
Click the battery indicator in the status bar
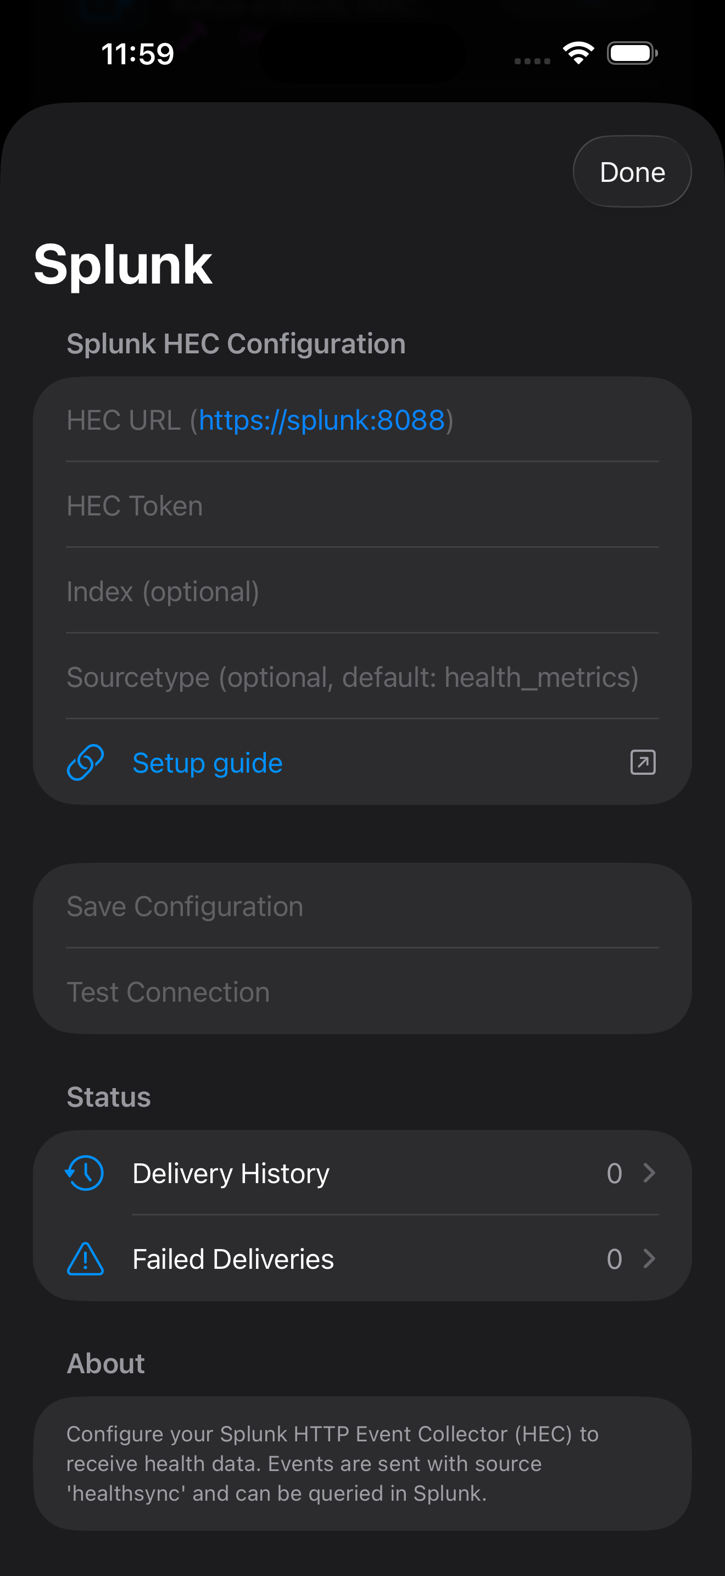[630, 53]
